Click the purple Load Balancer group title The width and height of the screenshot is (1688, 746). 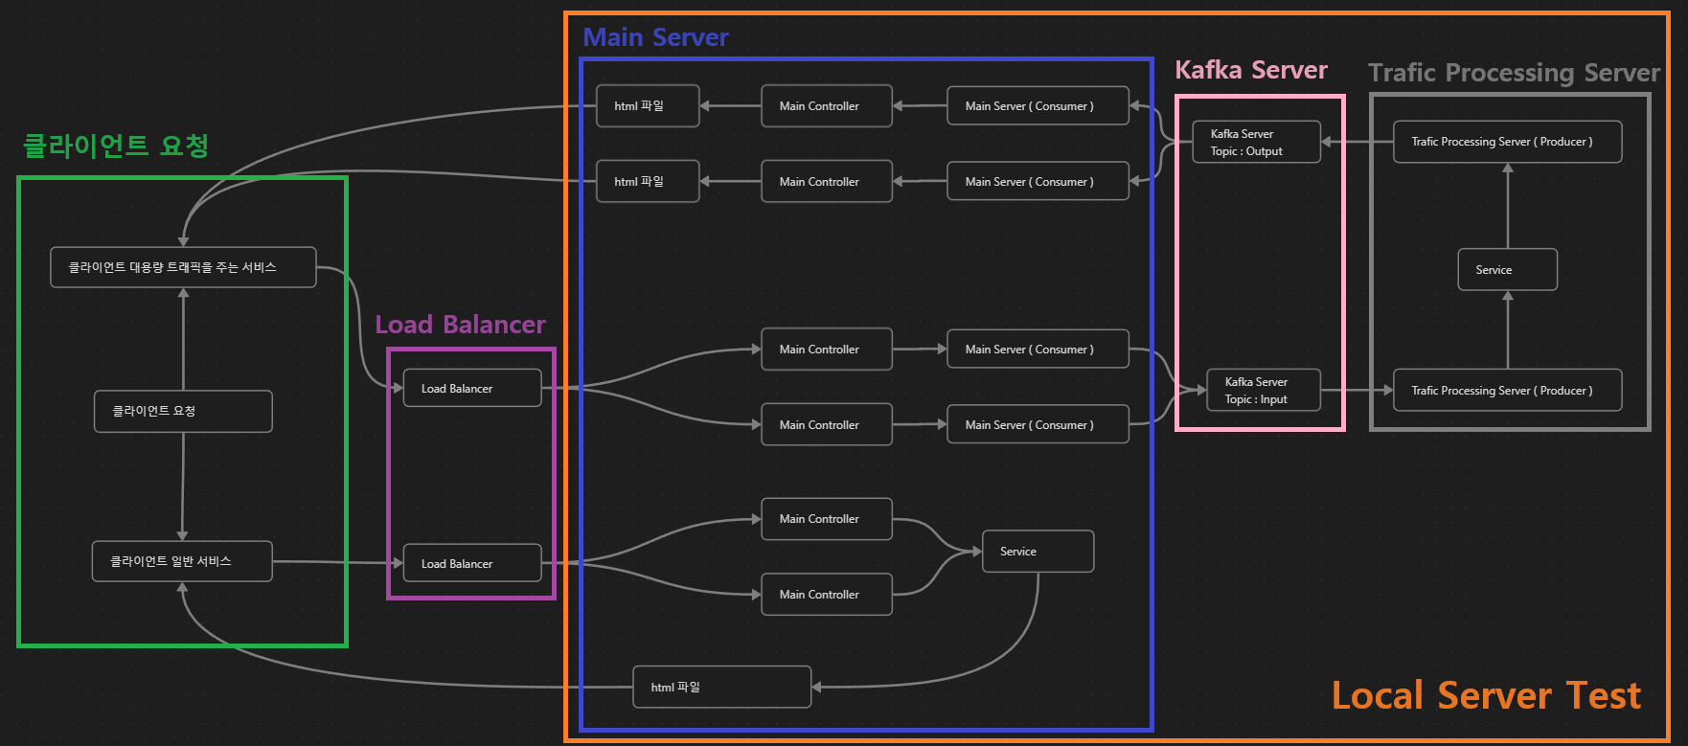460,325
